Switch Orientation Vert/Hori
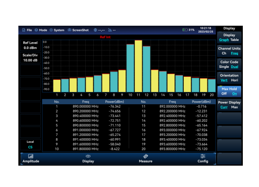259x187 pixels. point(229,78)
